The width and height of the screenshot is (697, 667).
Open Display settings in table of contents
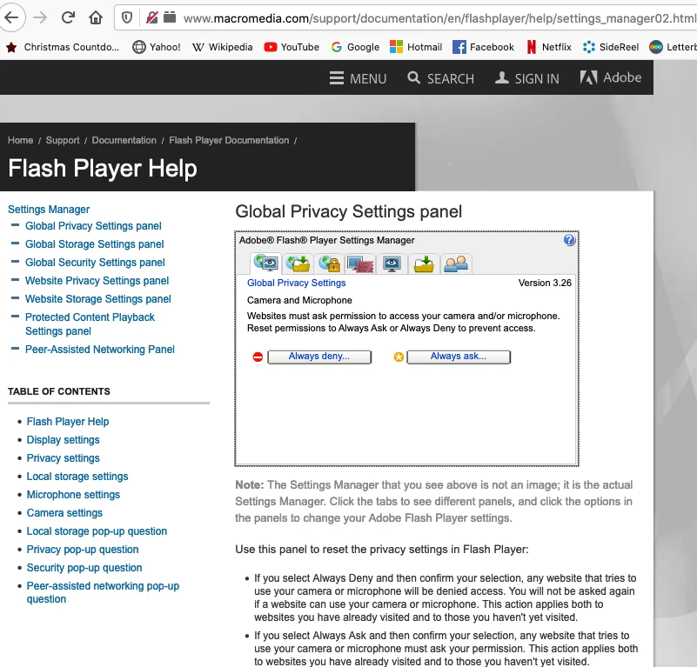point(64,439)
